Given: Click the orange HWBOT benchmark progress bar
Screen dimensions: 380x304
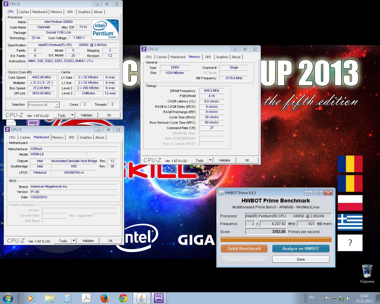Looking at the screenshot, I should click(x=276, y=240).
